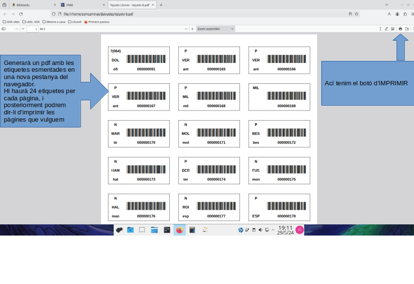Viewport: 414px width, 284px height.
Task: Zoom out of the PDF
Action: (x=186, y=29)
